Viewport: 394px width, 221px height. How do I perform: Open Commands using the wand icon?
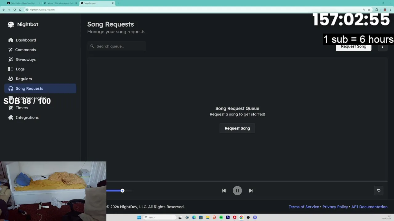tap(11, 50)
